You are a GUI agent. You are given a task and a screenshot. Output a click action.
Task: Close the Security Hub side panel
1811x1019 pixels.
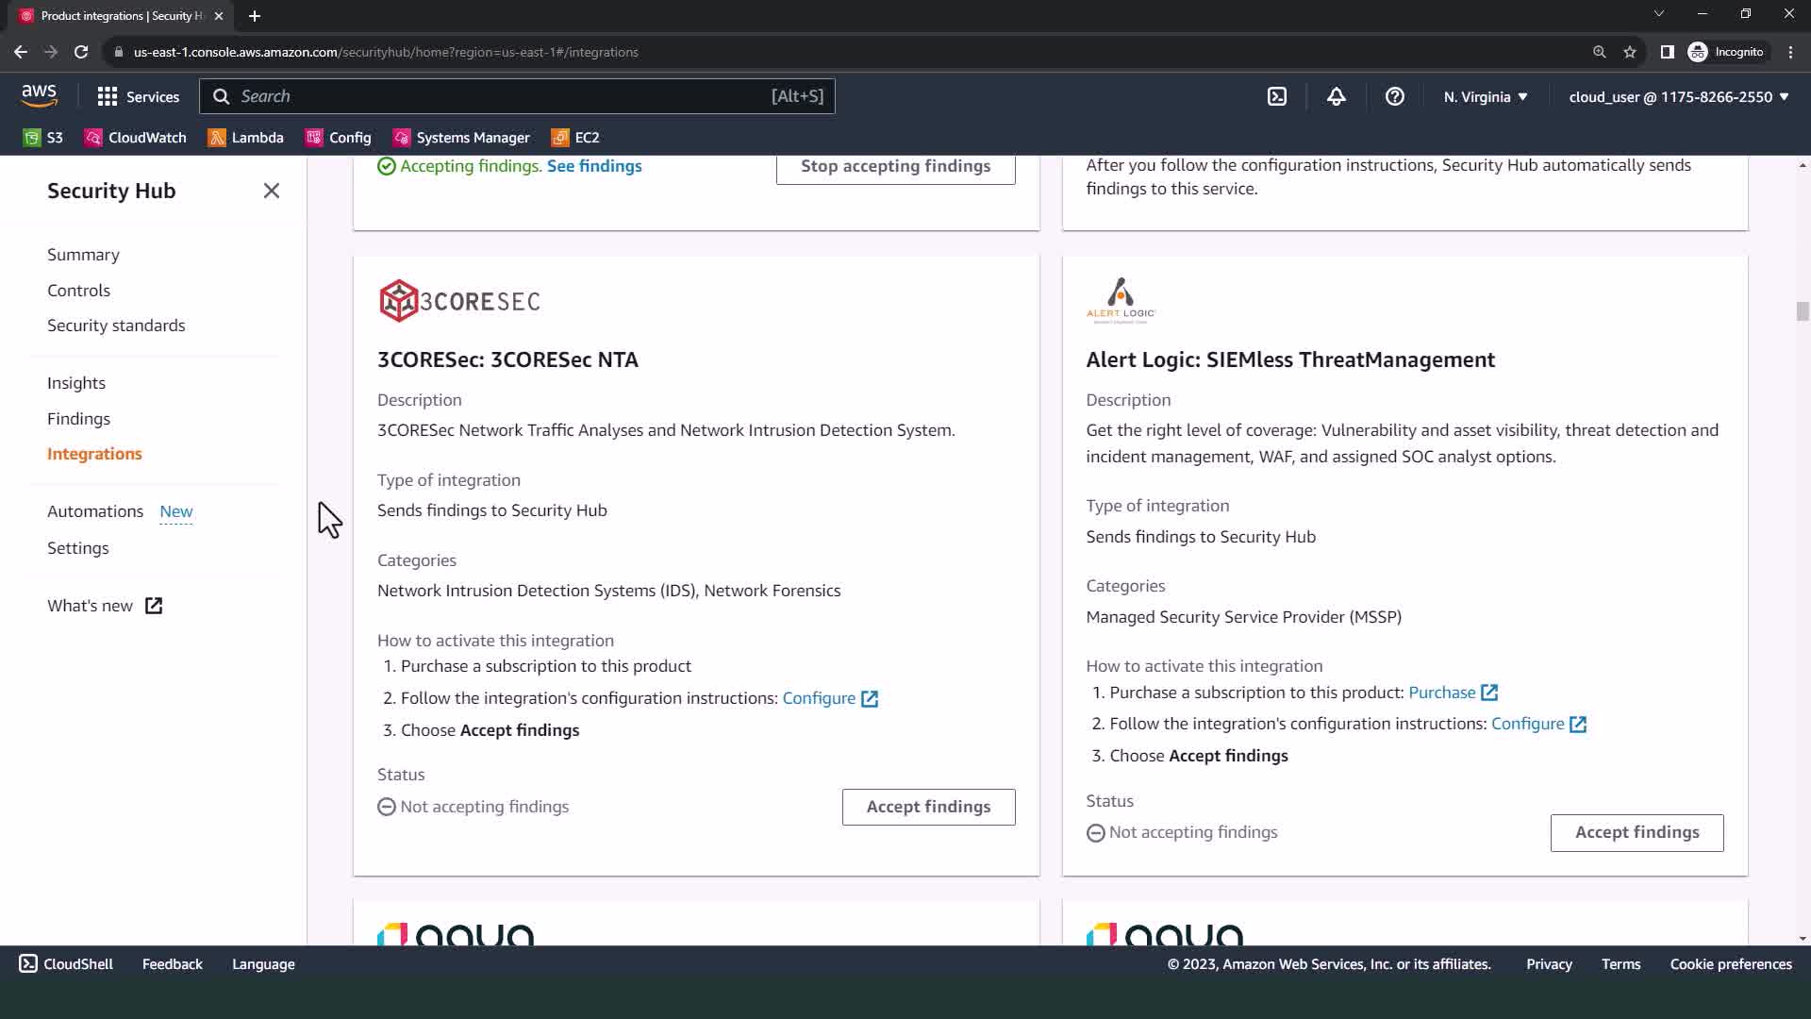(x=272, y=191)
